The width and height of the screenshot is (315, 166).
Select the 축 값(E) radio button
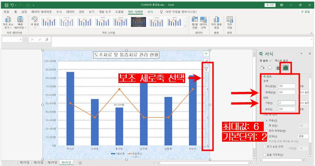tap(267, 125)
